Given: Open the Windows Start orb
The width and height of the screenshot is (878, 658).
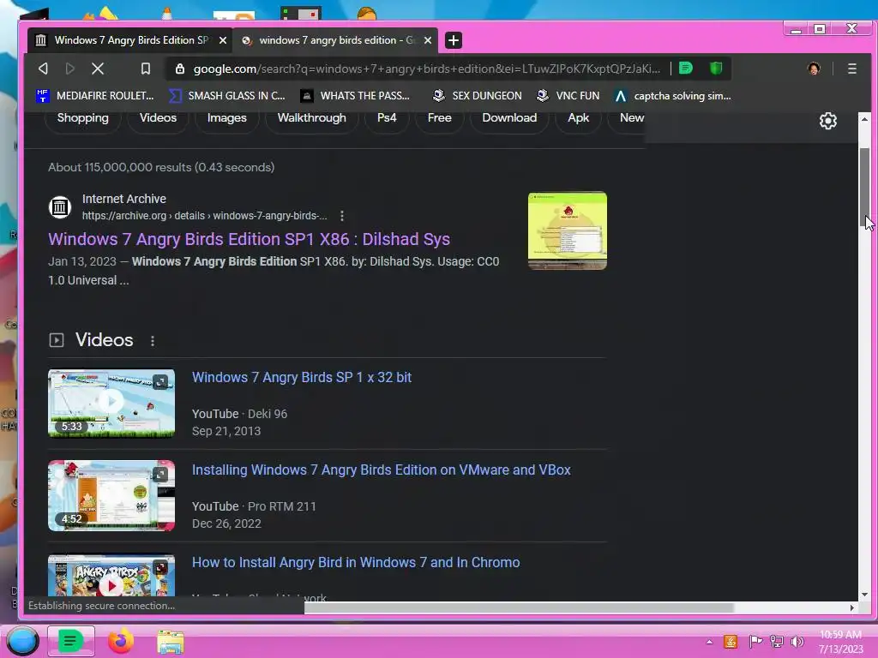Looking at the screenshot, I should pos(22,641).
